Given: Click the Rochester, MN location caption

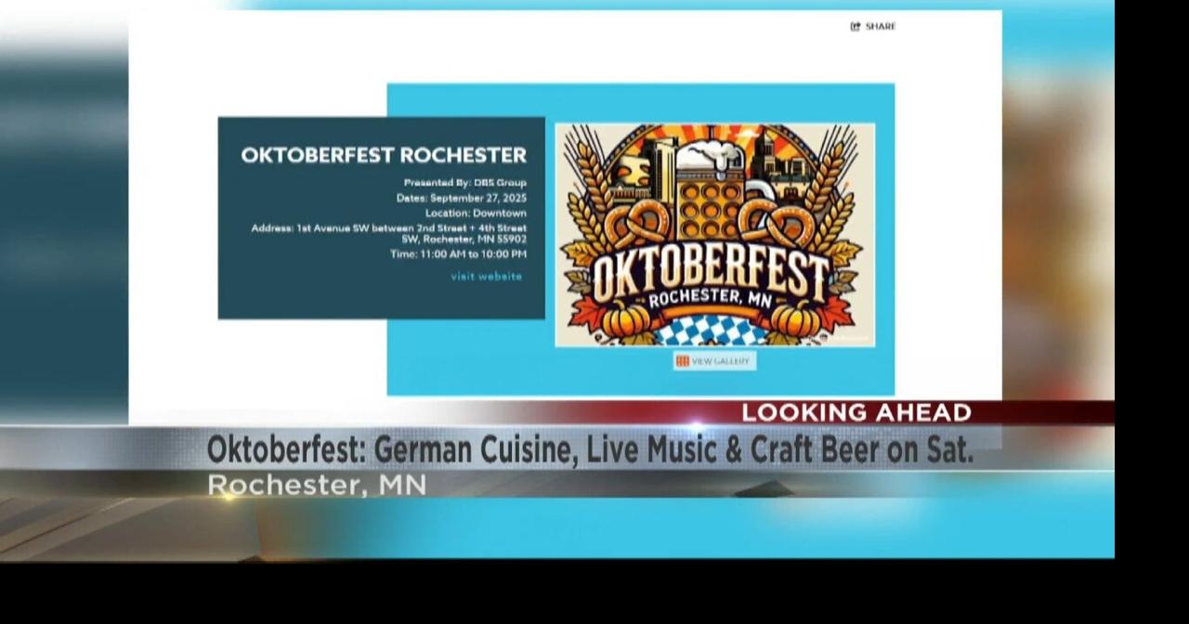Looking at the screenshot, I should [x=318, y=485].
